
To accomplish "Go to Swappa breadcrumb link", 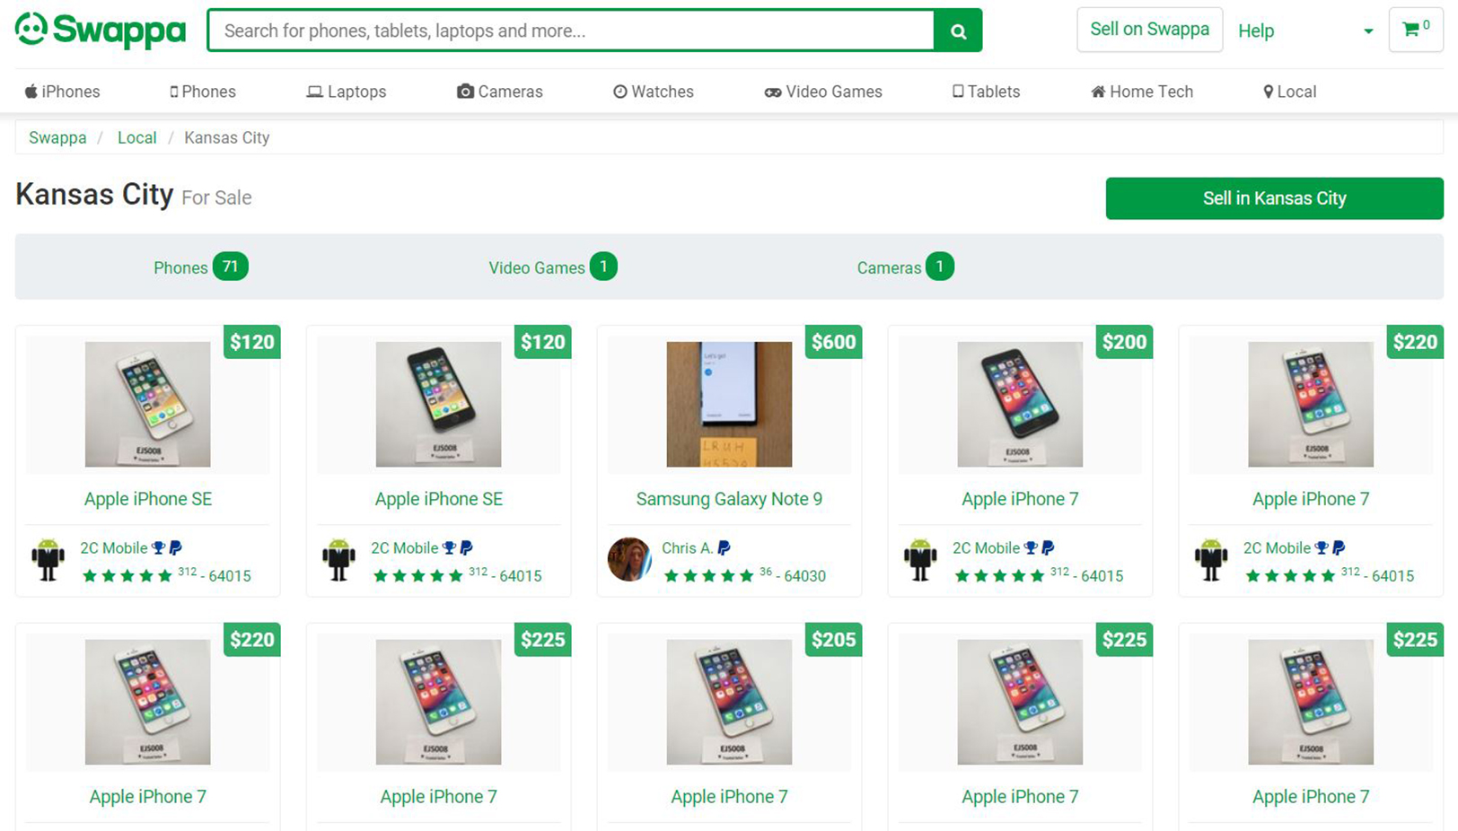I will tap(57, 138).
